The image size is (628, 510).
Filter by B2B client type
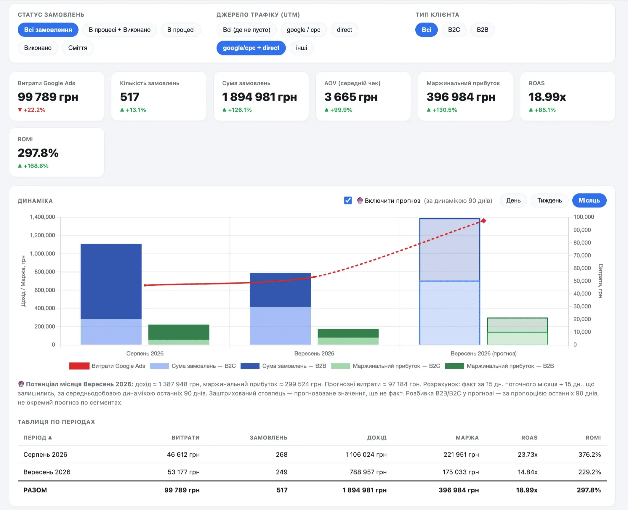[483, 30]
